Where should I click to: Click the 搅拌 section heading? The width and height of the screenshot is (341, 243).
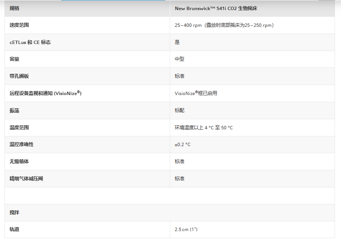[x=15, y=212]
